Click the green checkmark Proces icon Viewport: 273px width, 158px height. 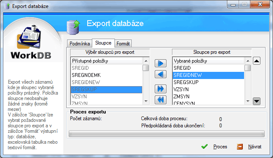204,147
